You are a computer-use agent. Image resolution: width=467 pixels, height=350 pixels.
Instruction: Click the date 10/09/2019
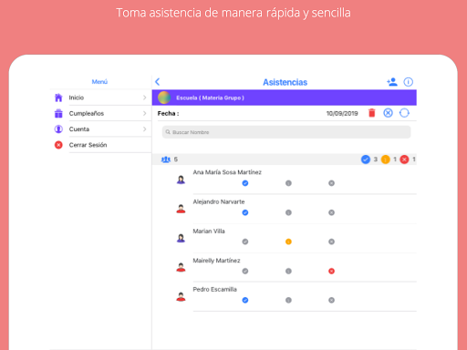click(342, 113)
